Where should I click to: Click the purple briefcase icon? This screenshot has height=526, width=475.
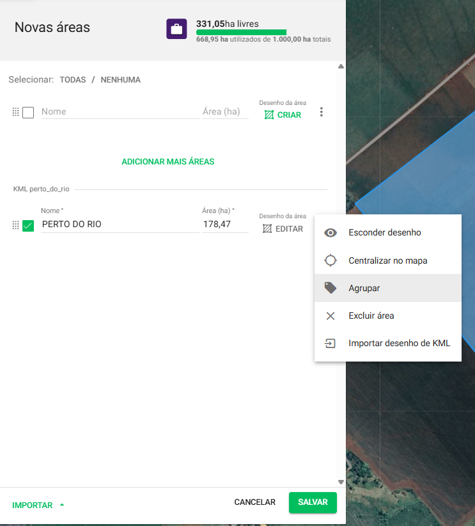click(176, 29)
